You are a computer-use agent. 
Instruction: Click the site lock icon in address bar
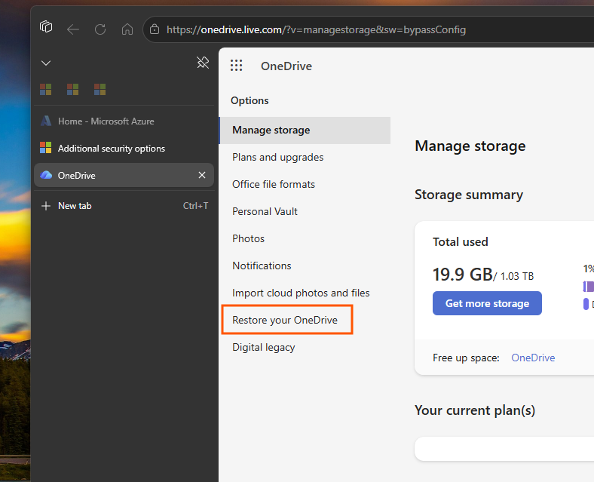(x=155, y=29)
